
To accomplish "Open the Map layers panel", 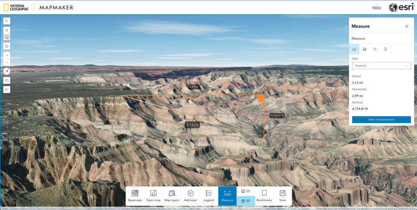I will (172, 196).
